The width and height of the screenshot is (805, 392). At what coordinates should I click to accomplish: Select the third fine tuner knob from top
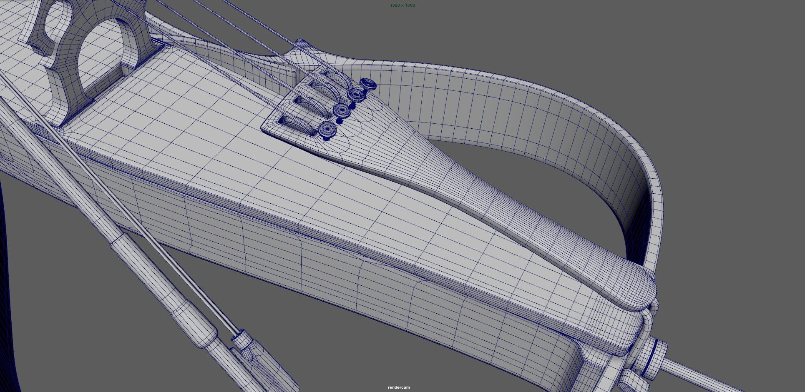point(342,110)
